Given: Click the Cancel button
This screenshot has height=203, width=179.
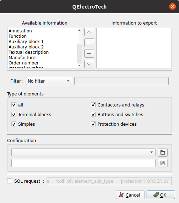Looking at the screenshot, I should 130,195.
